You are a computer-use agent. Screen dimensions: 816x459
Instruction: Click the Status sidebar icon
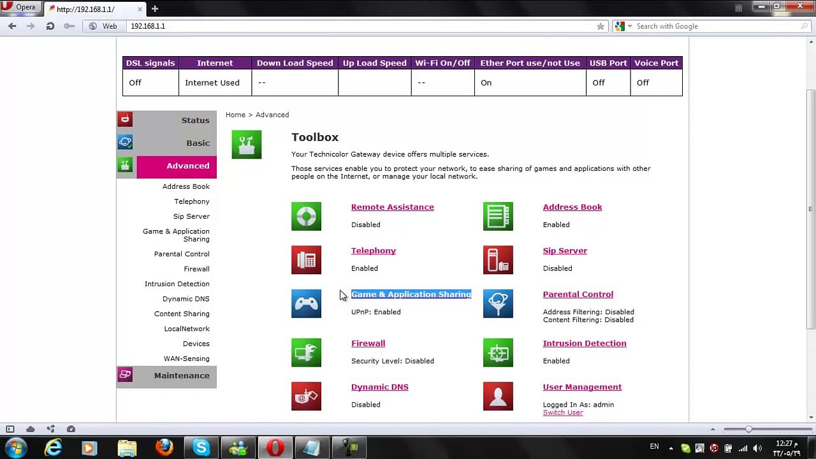125,119
